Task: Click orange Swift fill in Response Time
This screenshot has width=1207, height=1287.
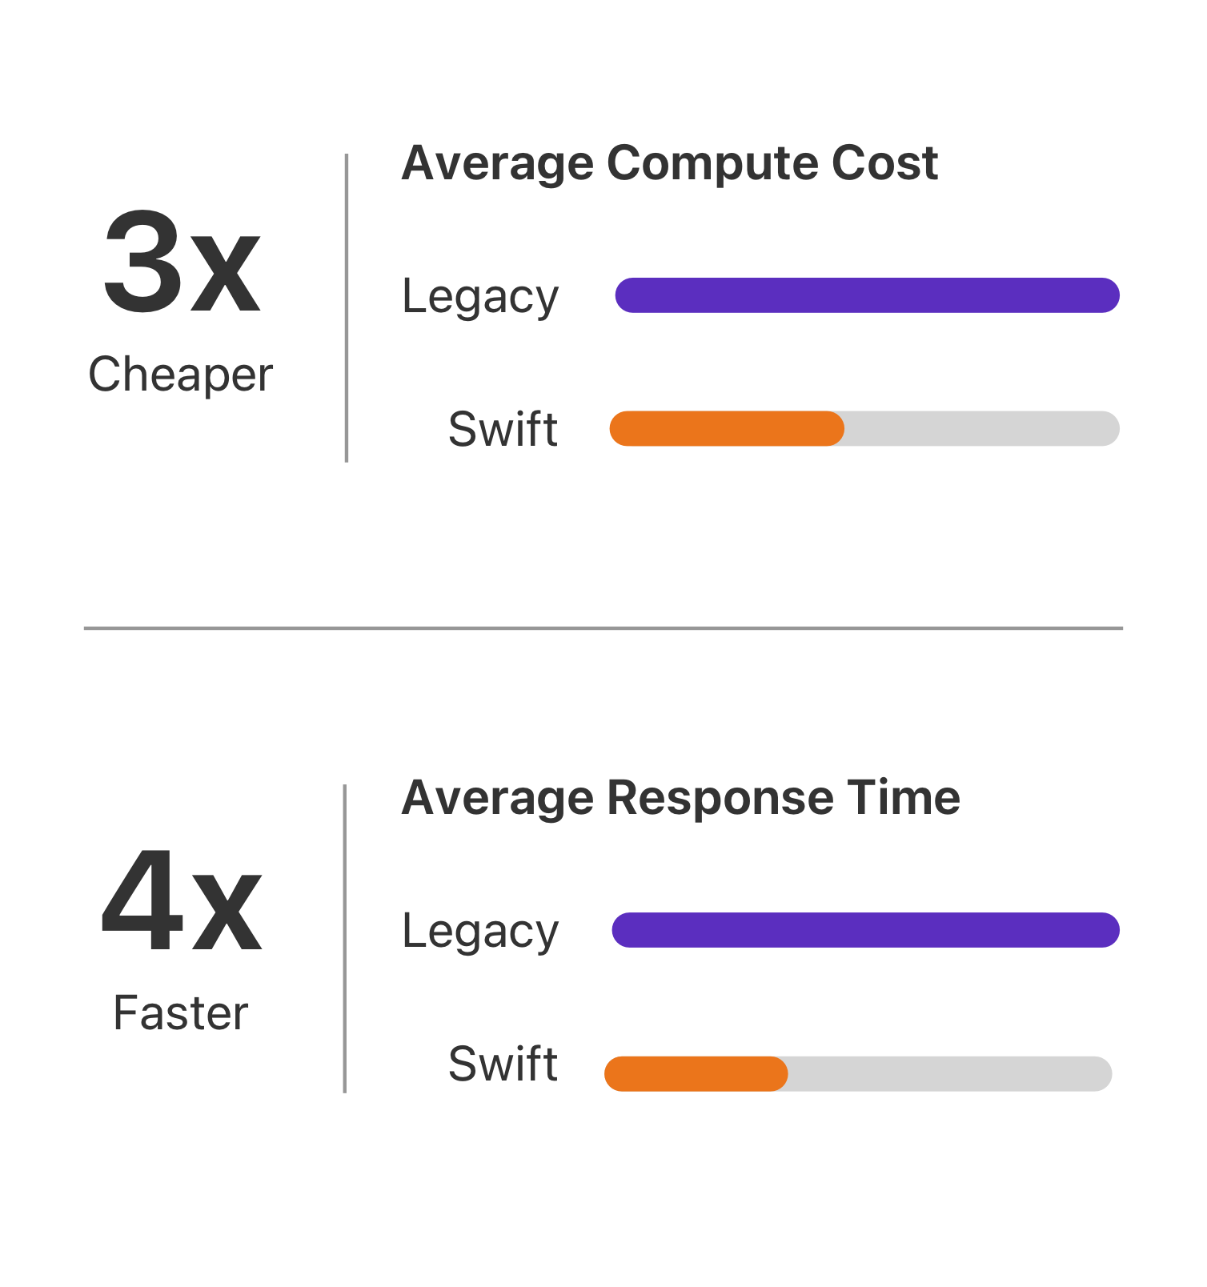Action: click(696, 1074)
